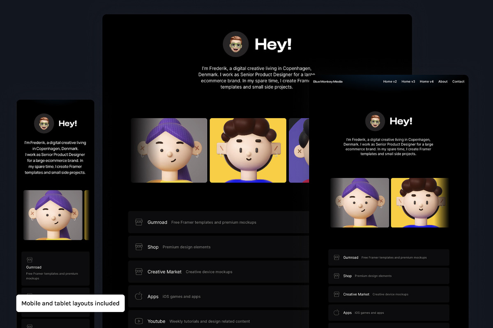Click the "Mobile and tablet layouts included" label

70,303
